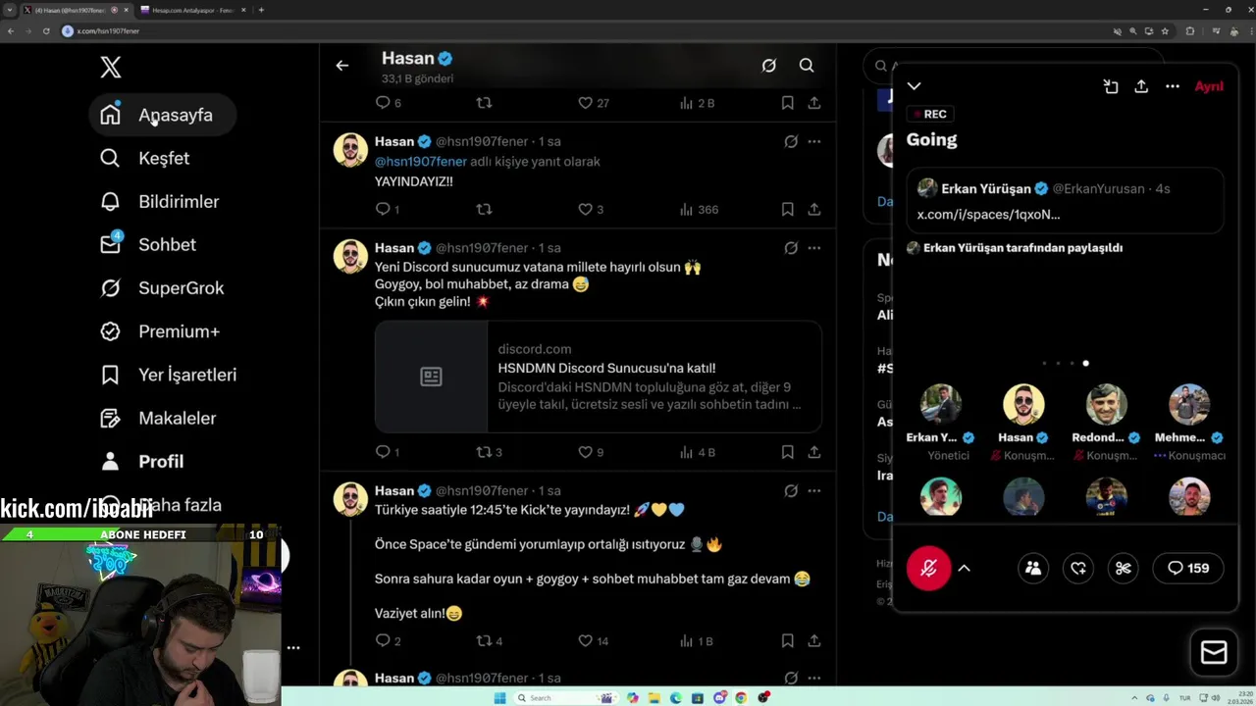Open Space more options menu

[1173, 86]
